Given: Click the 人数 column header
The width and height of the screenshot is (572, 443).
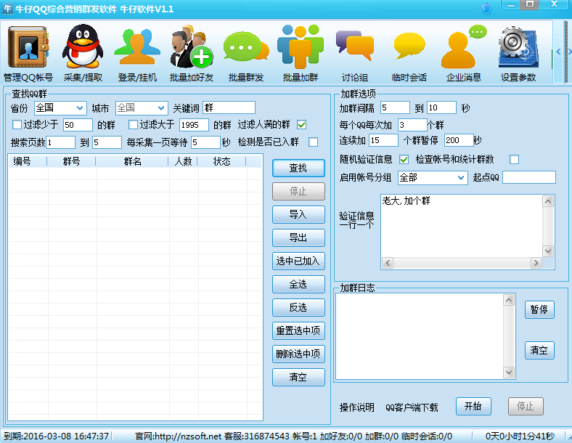Looking at the screenshot, I should (x=183, y=161).
